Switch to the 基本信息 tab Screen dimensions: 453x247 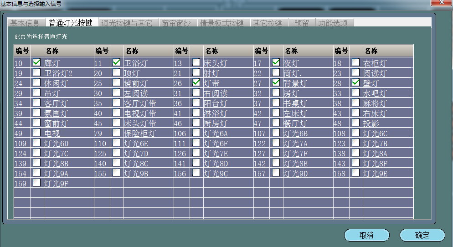tap(25, 23)
